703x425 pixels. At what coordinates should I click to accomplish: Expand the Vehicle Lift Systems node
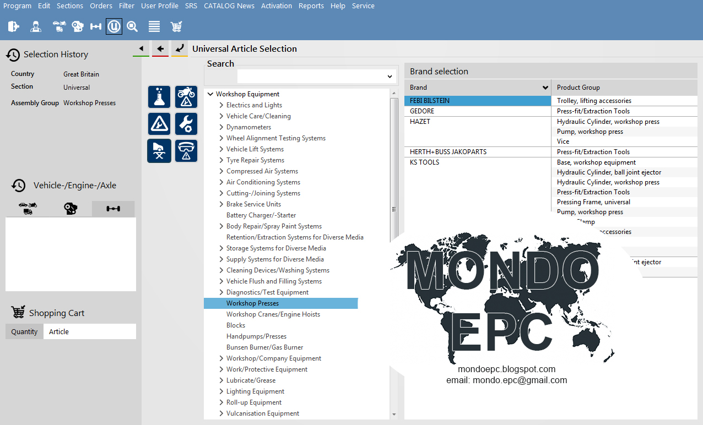221,149
